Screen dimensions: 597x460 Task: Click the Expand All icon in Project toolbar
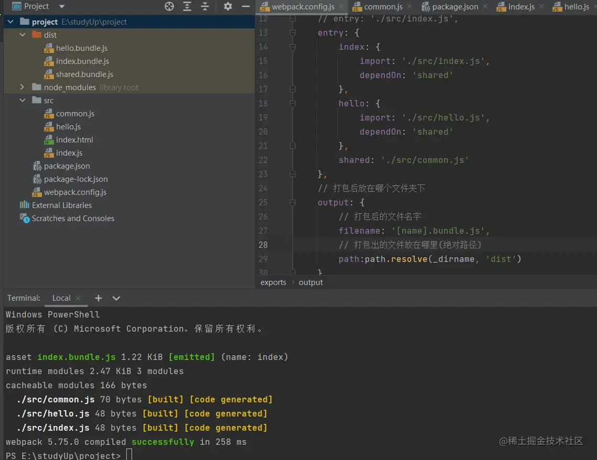[x=187, y=6]
